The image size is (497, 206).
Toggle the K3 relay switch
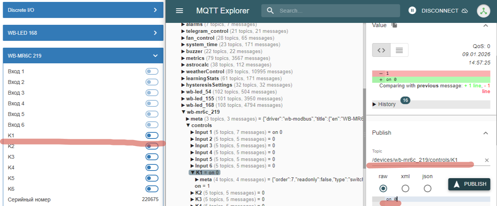[152, 157]
